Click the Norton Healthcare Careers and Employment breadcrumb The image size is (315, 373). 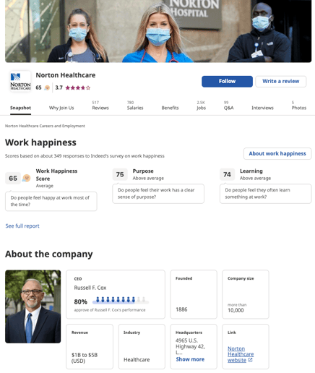[x=45, y=126]
